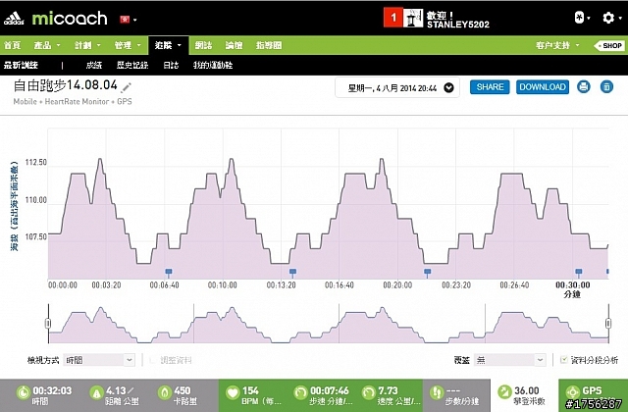The image size is (628, 412).
Task: Select the calories flame icon 450
Action: tap(165, 392)
